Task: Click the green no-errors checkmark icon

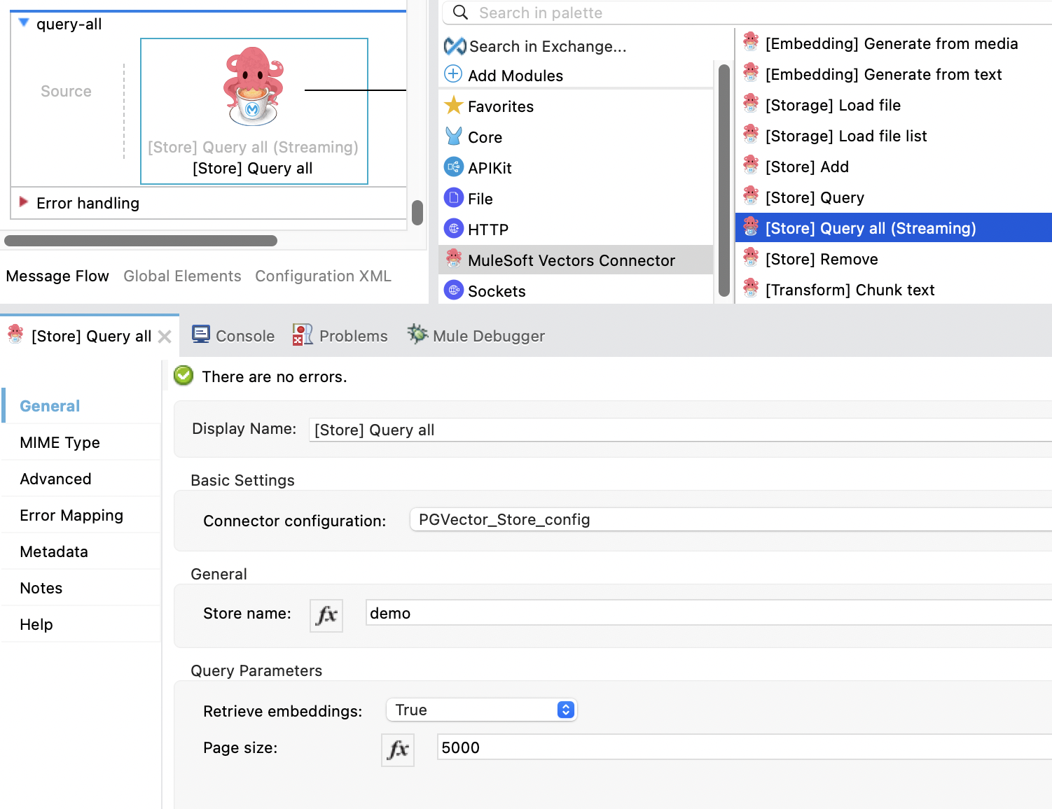Action: (x=184, y=376)
